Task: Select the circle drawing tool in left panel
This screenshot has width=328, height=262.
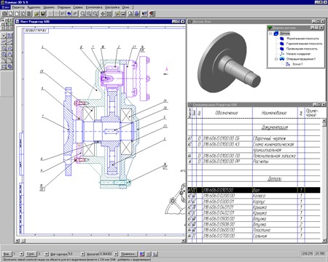Action: (4, 48)
